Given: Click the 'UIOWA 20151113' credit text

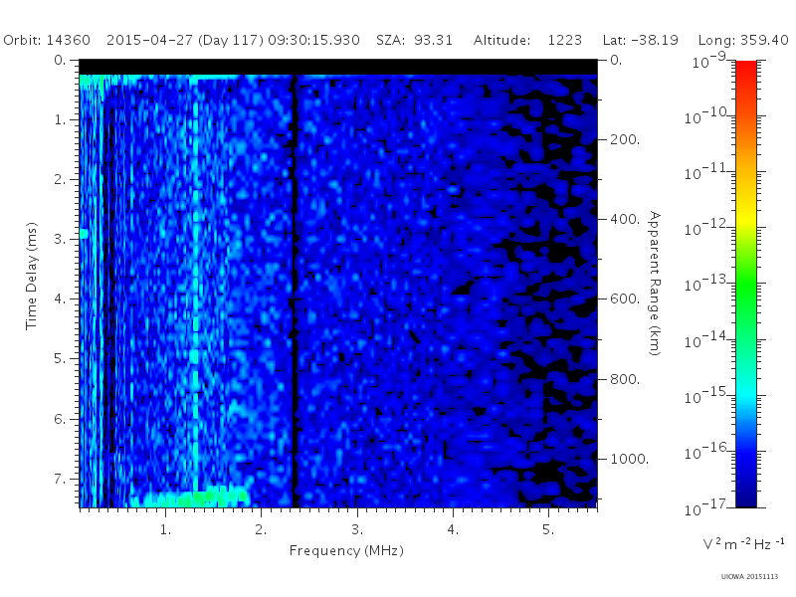Looking at the screenshot, I should (749, 576).
